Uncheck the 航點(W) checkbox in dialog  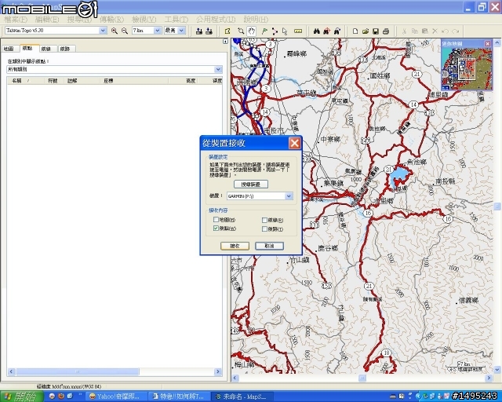216,228
